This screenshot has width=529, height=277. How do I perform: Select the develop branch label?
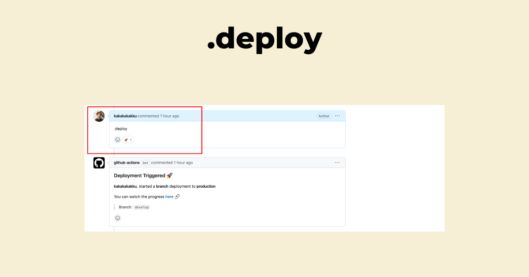[x=142, y=207]
